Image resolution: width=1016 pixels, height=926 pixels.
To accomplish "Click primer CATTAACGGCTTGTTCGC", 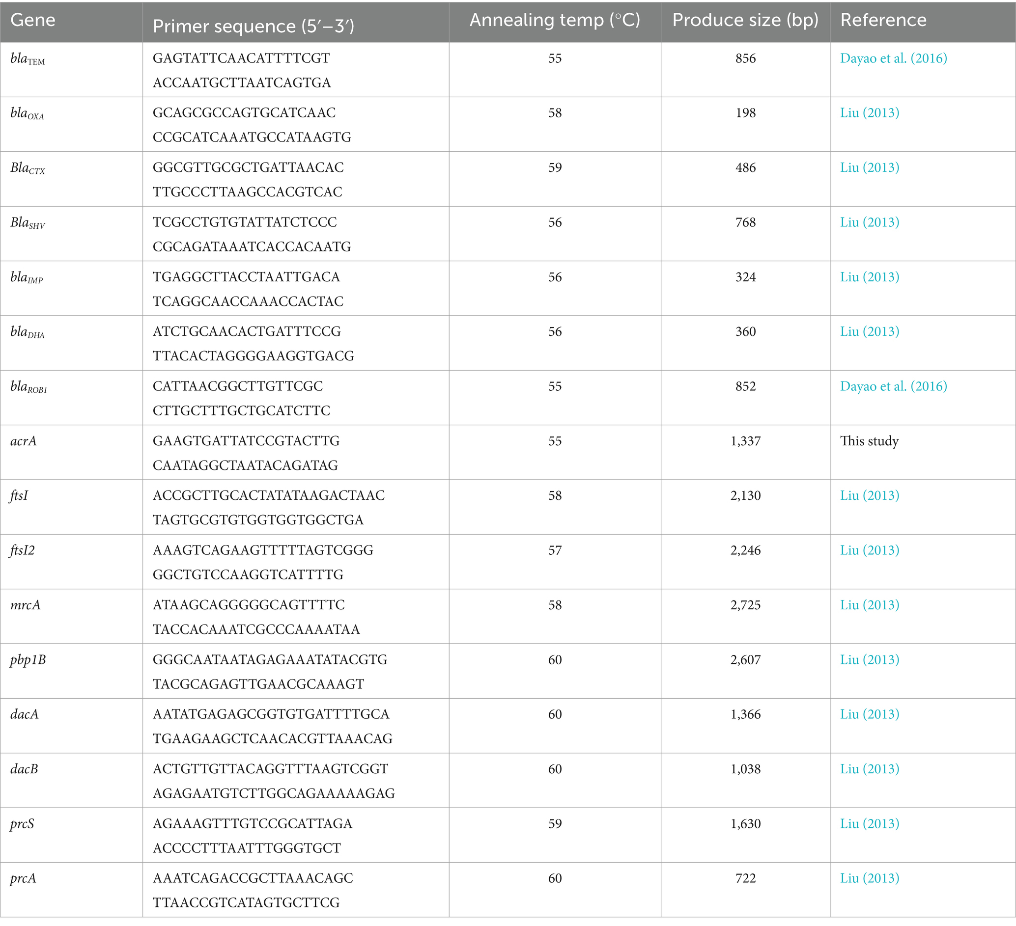I will point(238,387).
